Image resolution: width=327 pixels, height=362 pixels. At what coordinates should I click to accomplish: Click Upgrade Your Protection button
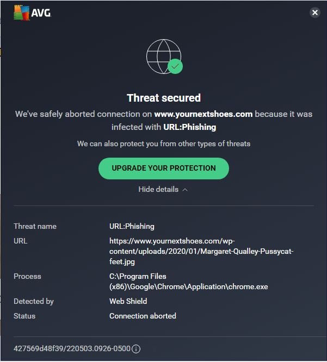[163, 168]
